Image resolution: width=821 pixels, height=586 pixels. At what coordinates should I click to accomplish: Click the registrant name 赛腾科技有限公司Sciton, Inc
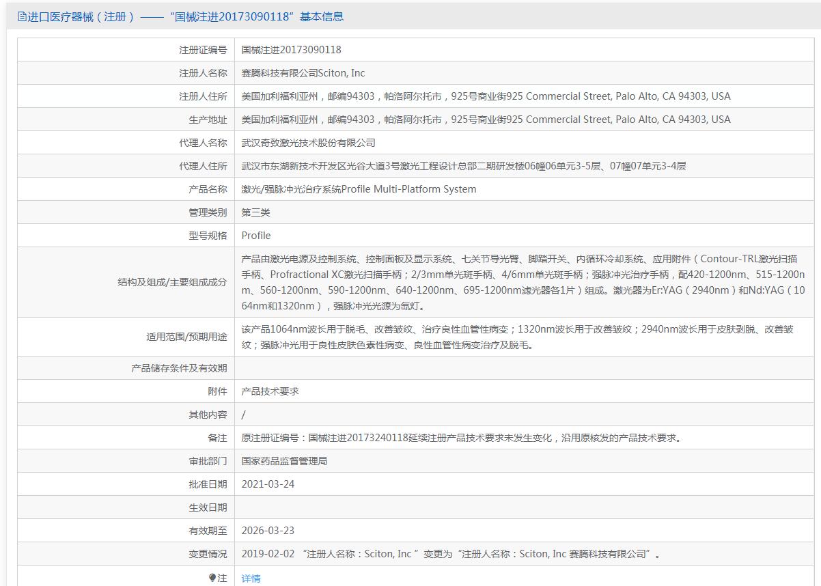click(303, 73)
